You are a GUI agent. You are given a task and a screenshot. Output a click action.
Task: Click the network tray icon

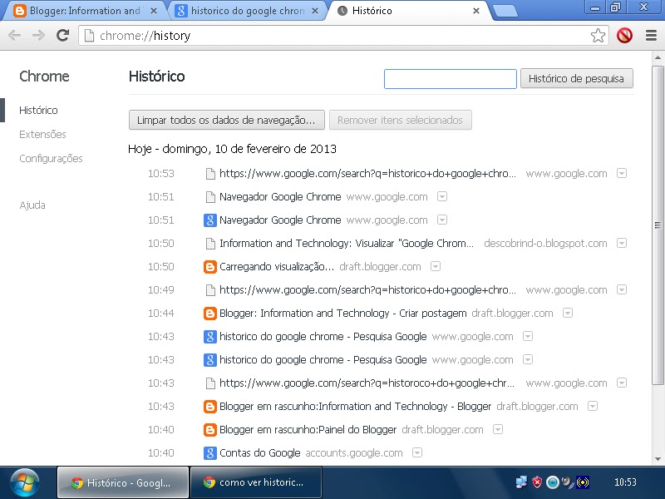[x=521, y=482]
